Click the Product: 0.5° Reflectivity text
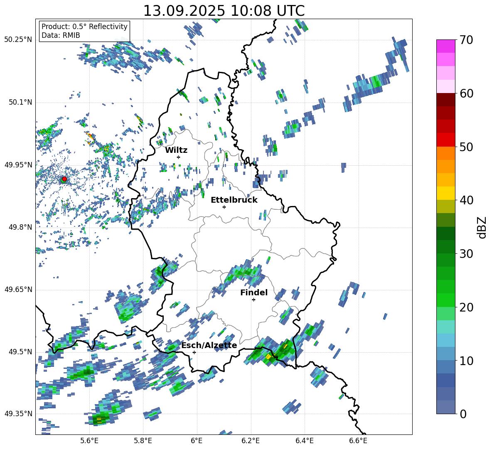The image size is (492, 449). [84, 27]
